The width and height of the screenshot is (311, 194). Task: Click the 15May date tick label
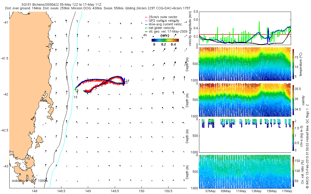(272, 191)
